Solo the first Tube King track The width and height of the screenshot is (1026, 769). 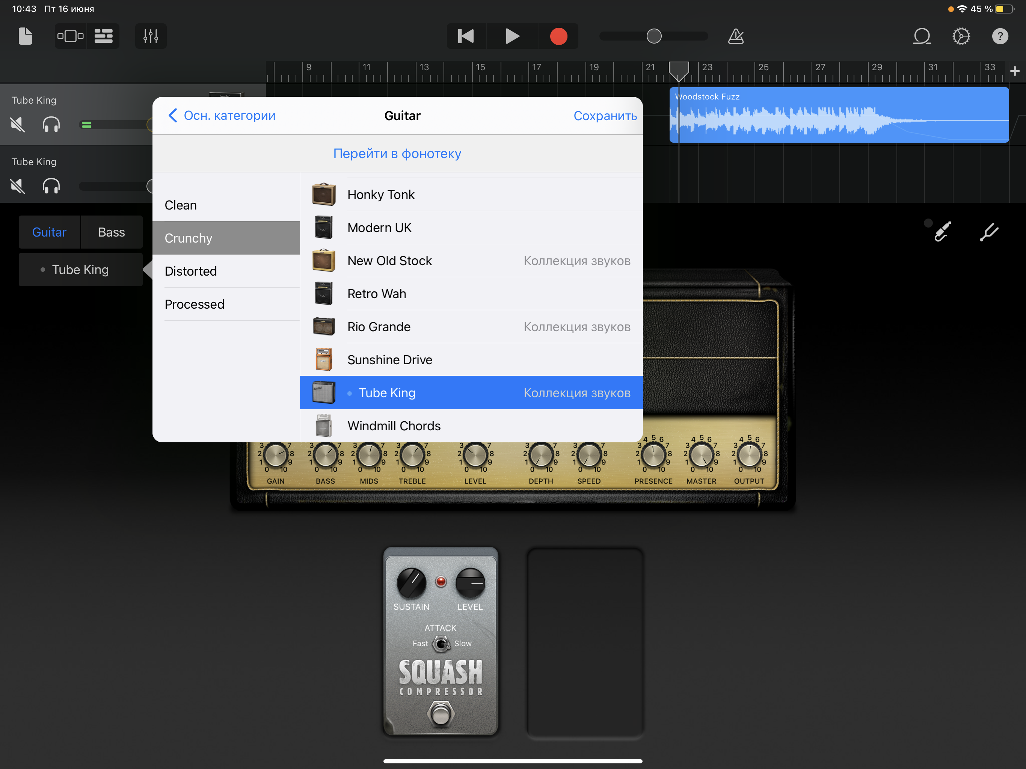point(51,124)
